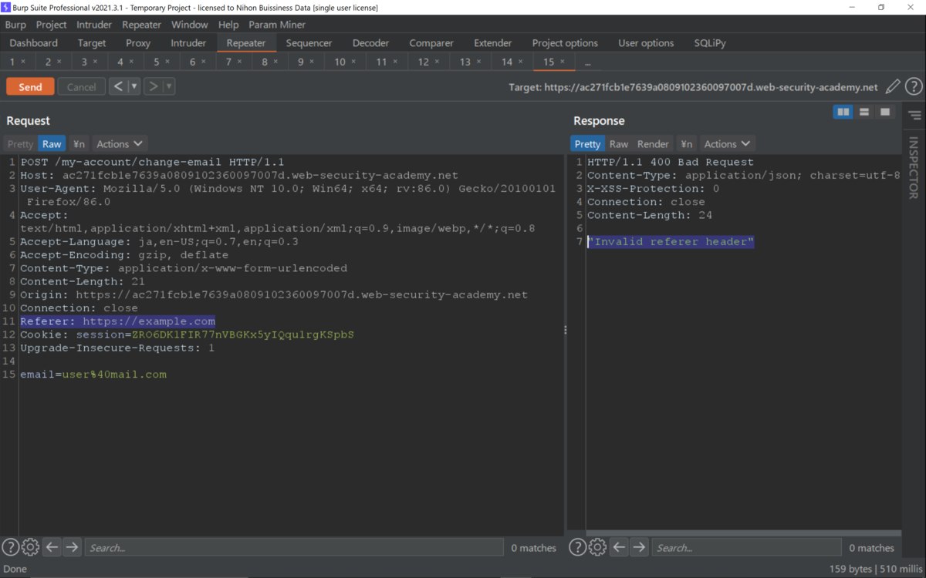
Task: Go to previous Response search match
Action: coord(619,547)
